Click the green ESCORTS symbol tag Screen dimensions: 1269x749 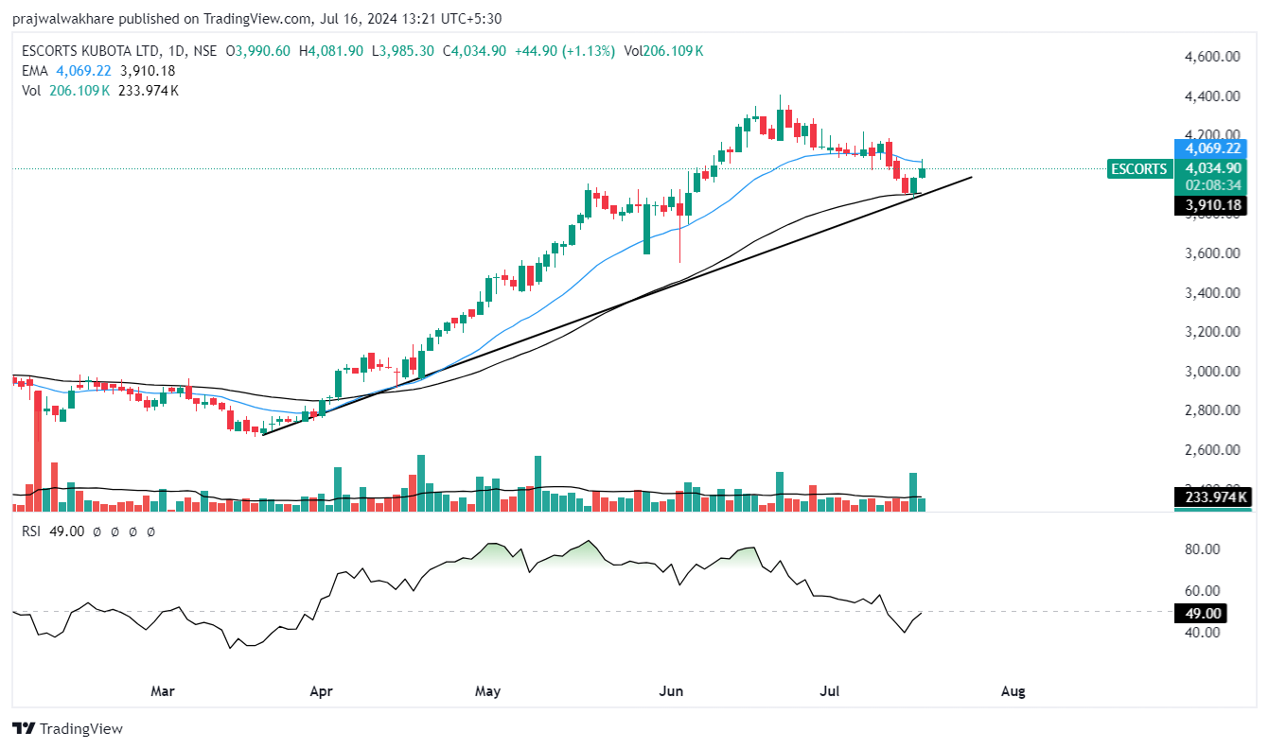click(1138, 169)
